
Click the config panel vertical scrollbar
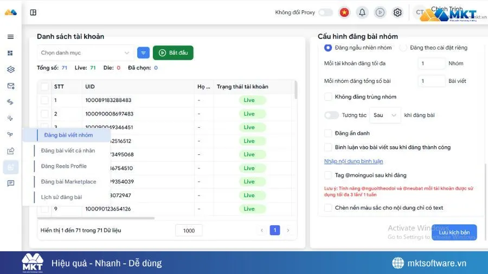(x=485, y=202)
